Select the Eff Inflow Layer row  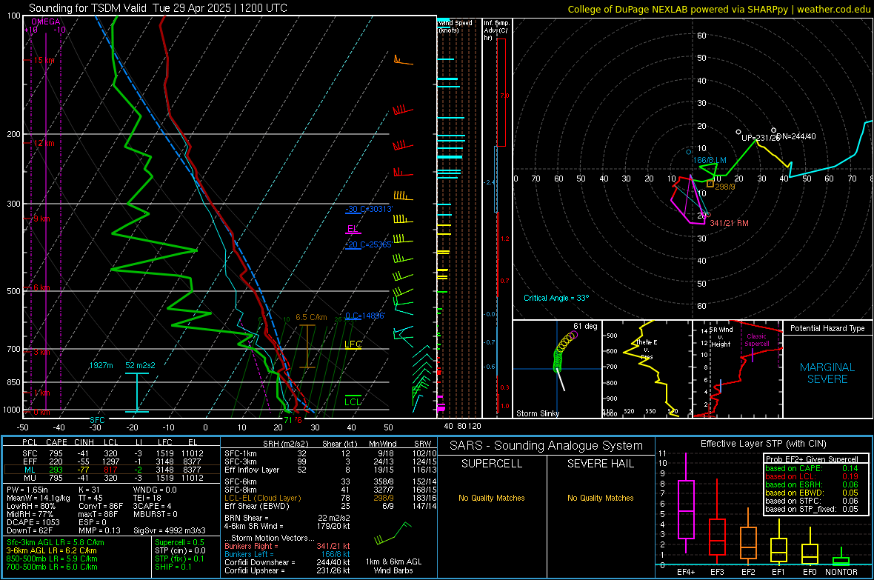point(330,470)
